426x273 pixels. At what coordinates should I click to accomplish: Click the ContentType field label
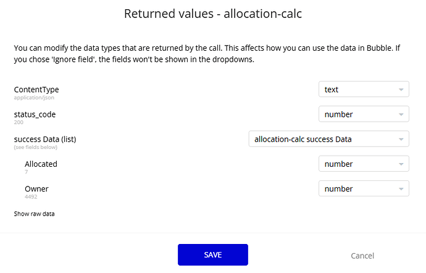36,90
